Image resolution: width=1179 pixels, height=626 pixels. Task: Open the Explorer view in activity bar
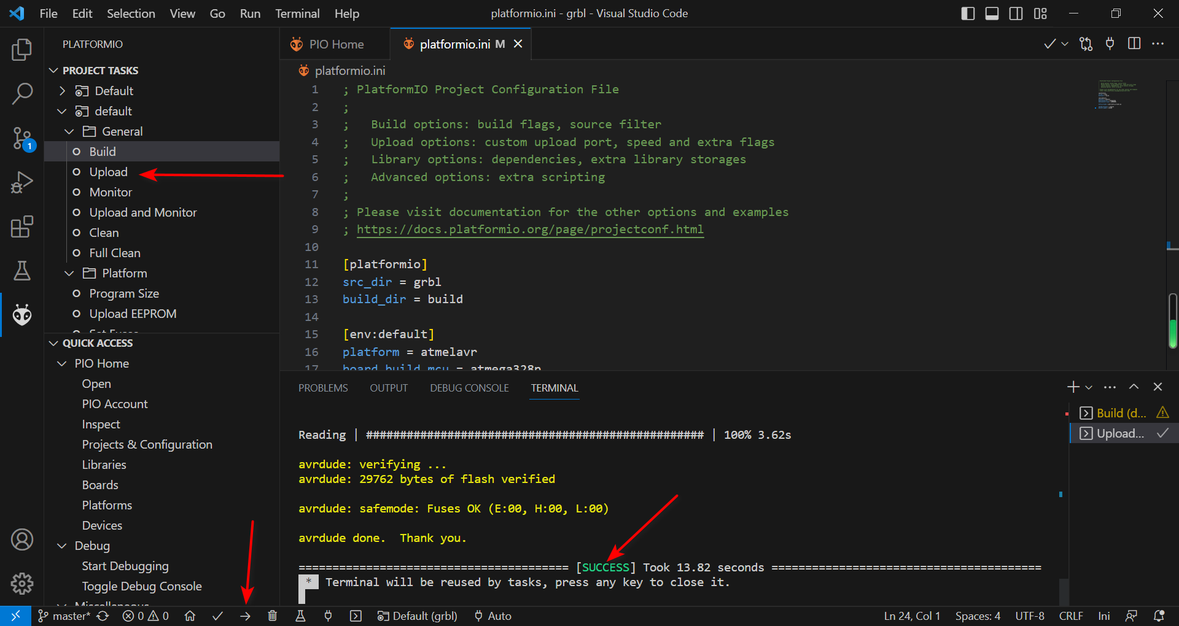coord(22,50)
